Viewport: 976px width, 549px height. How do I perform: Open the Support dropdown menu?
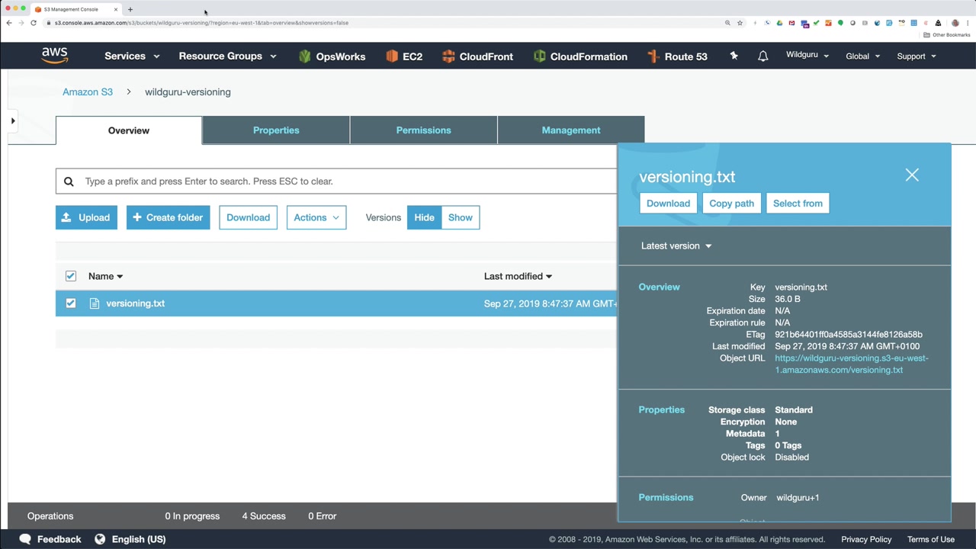coord(917,56)
